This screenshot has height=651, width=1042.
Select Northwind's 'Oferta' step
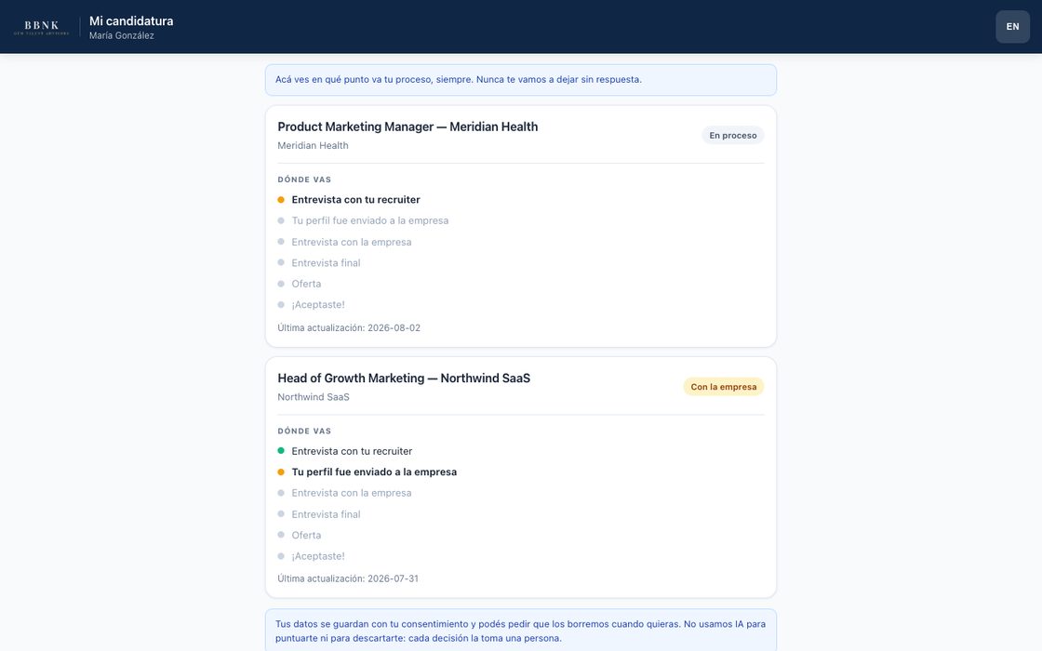tap(306, 535)
